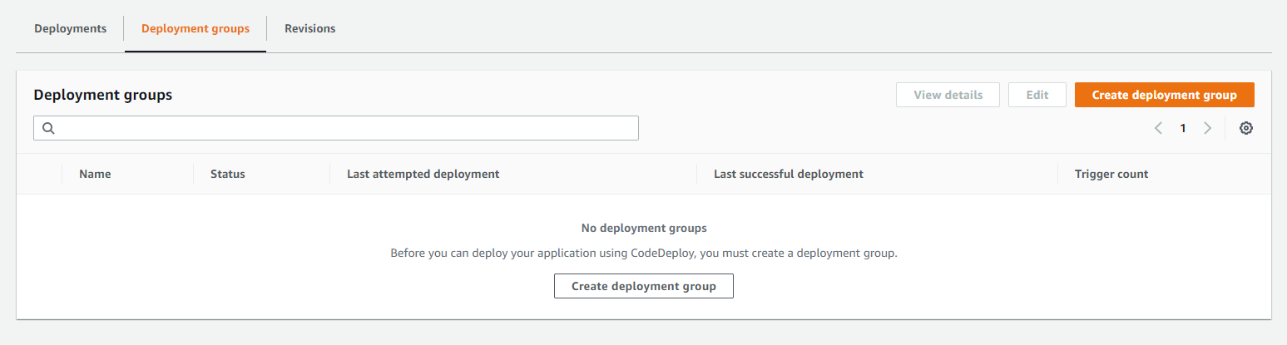This screenshot has height=345, width=1287.
Task: Click the orange Create deployment group button
Action: click(x=1164, y=95)
